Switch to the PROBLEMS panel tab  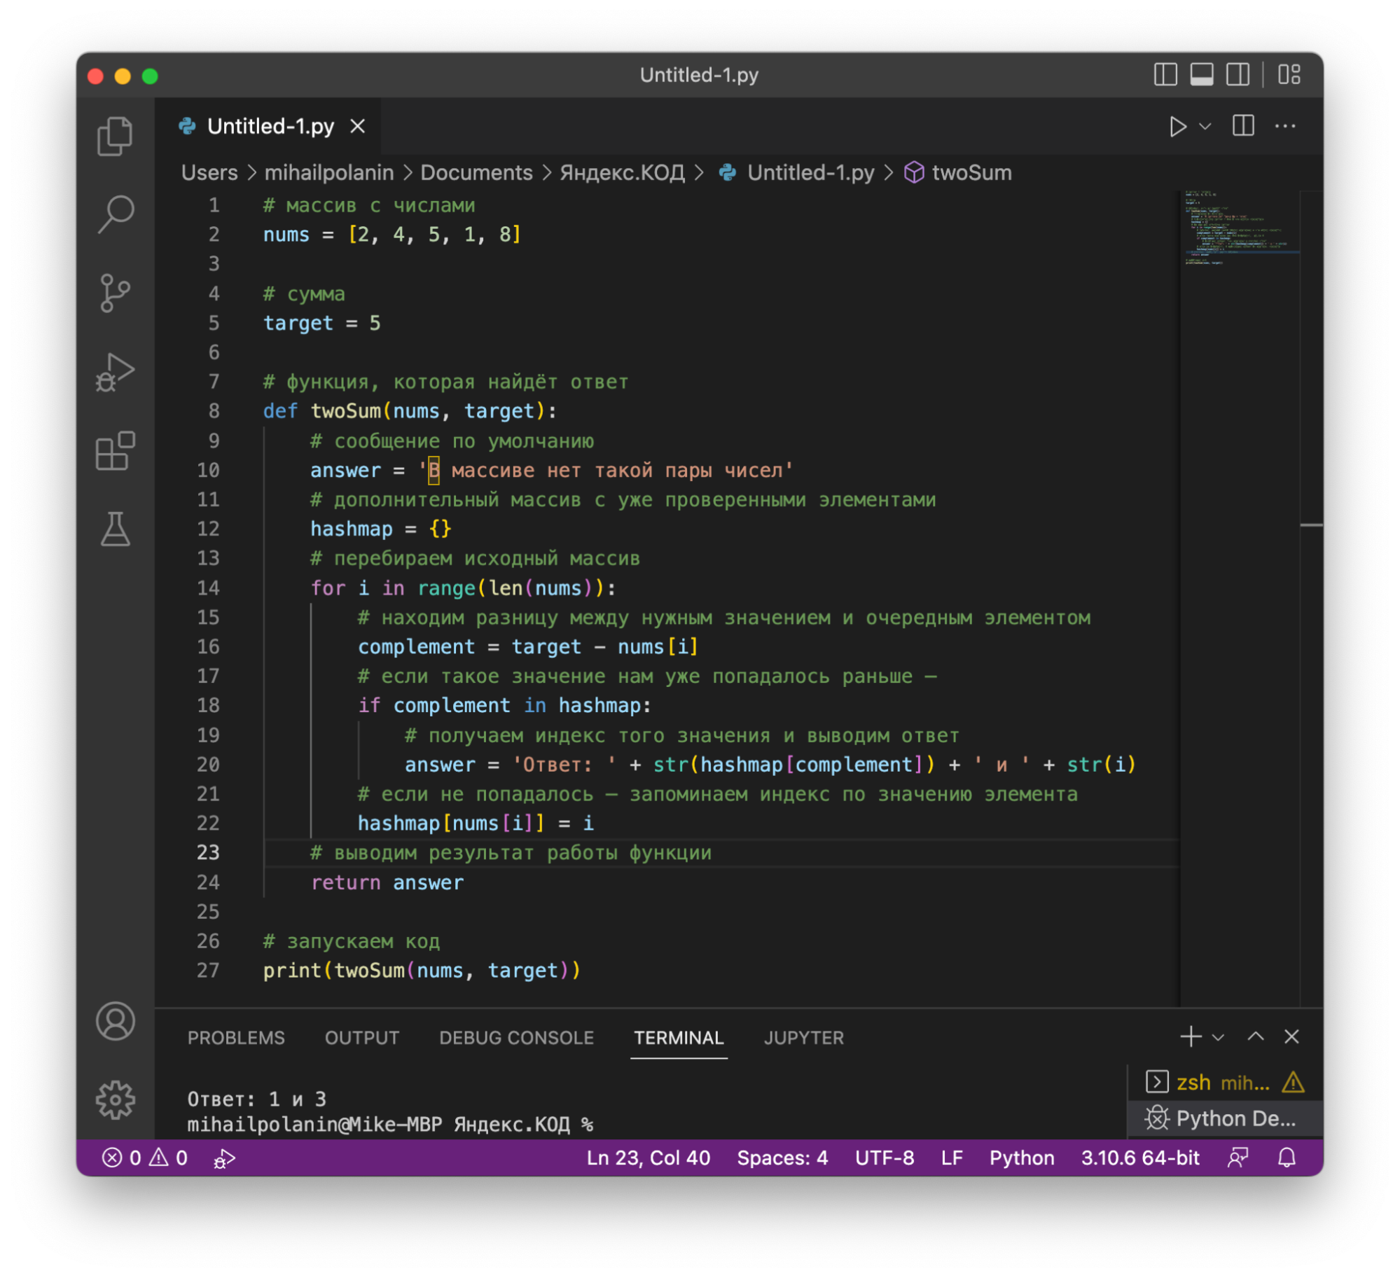coord(236,1038)
